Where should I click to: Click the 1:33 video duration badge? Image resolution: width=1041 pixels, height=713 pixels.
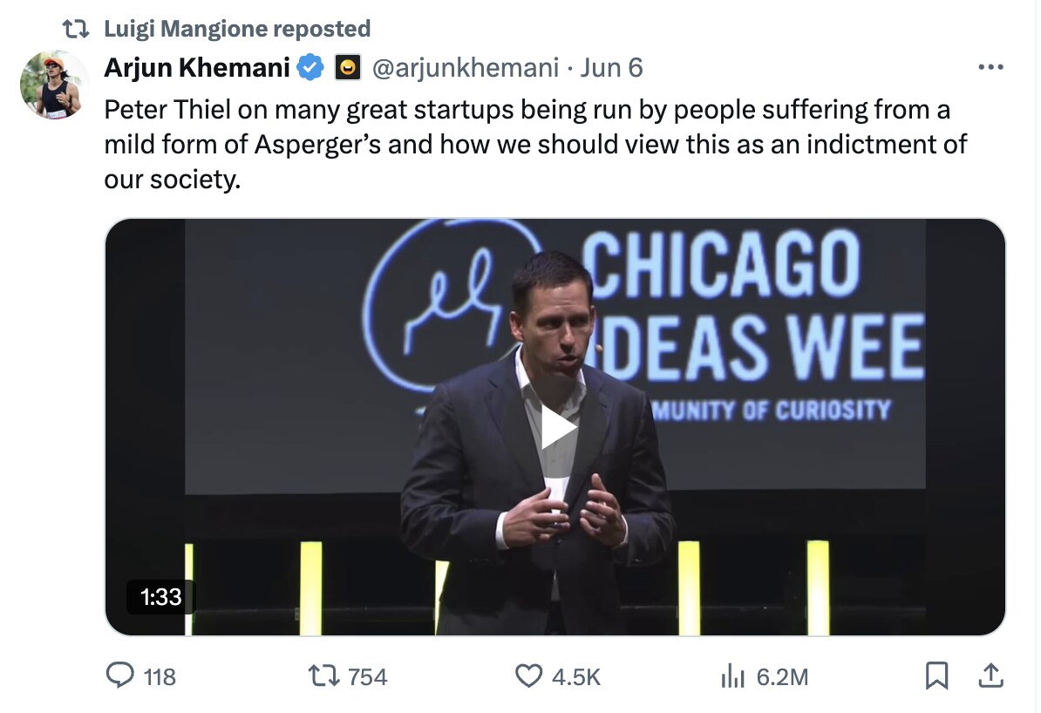(x=160, y=596)
